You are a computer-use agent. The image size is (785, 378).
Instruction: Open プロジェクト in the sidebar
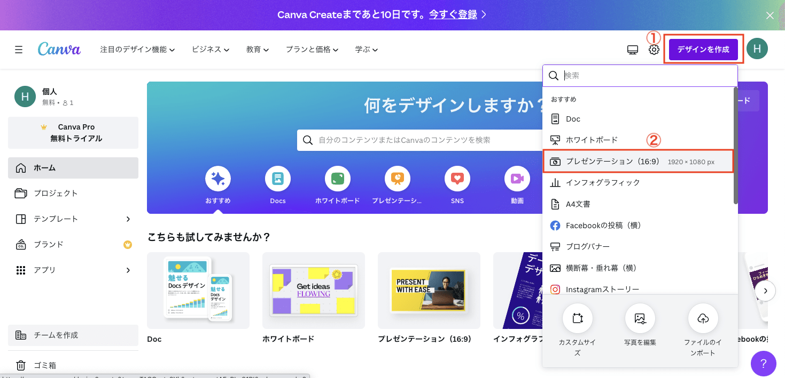tap(73, 194)
